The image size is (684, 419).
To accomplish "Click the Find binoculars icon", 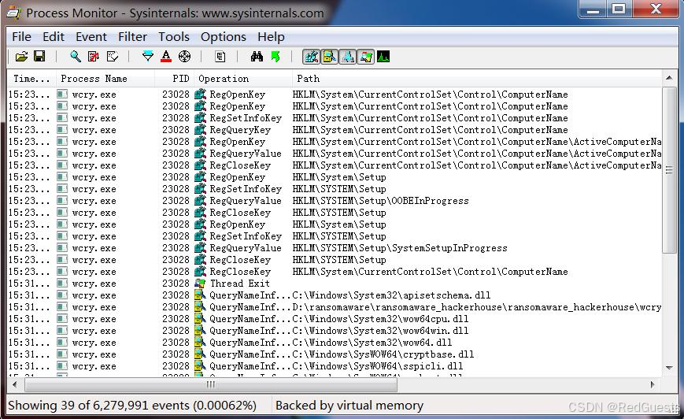I will tap(257, 56).
